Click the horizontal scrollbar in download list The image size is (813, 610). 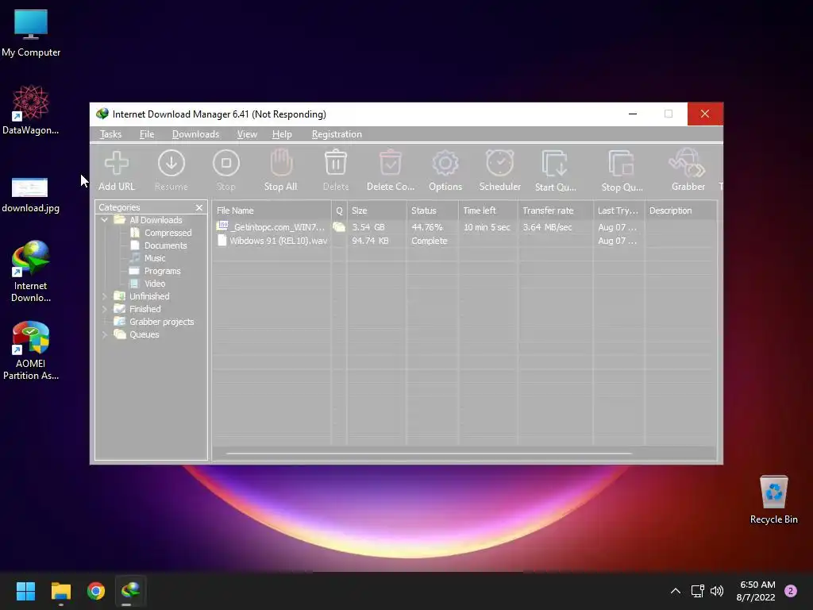(x=430, y=454)
